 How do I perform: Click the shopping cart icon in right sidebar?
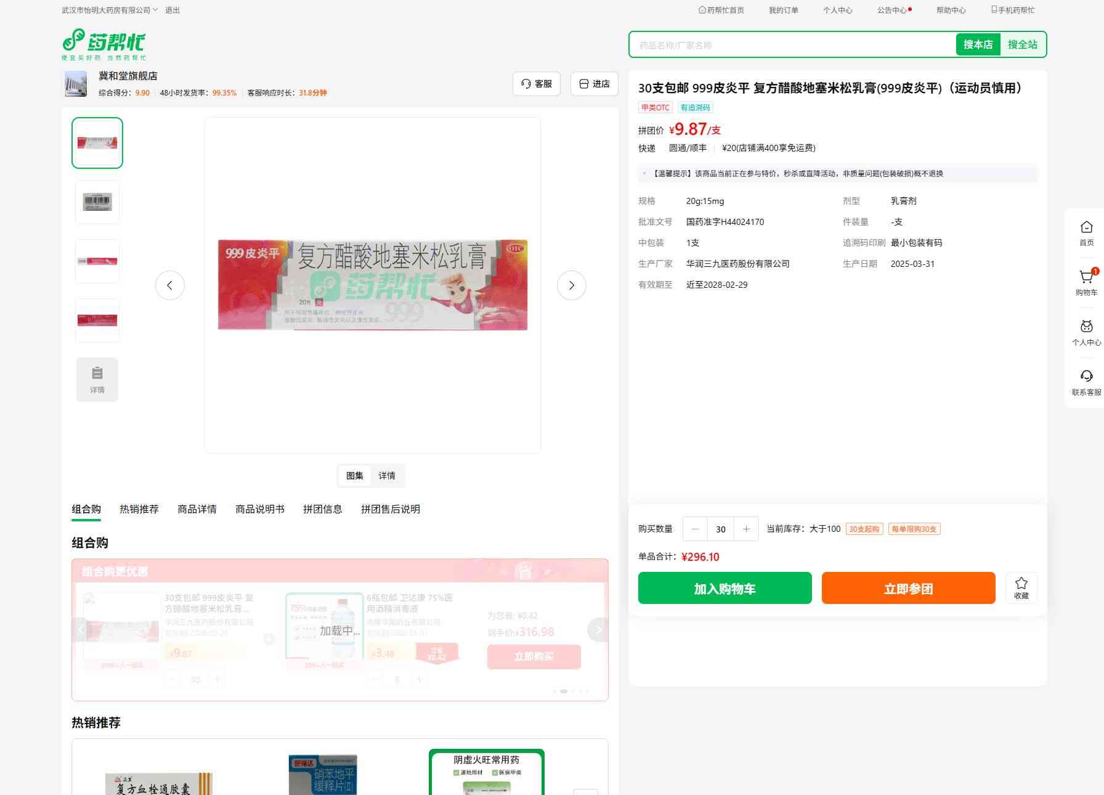pyautogui.click(x=1086, y=278)
